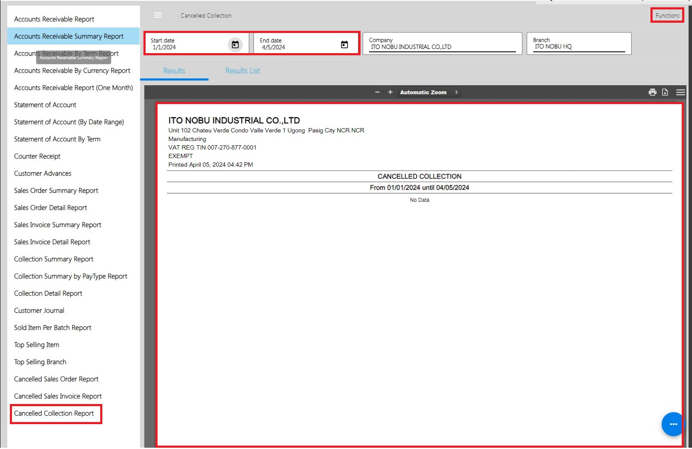
Task: Open the End date calendar picker
Action: pyautogui.click(x=344, y=45)
